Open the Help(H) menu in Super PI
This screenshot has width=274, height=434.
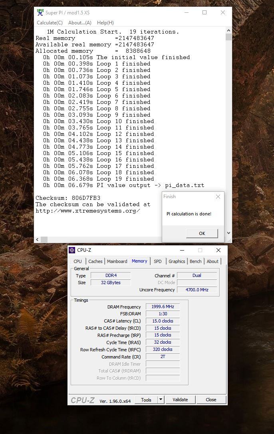105,23
